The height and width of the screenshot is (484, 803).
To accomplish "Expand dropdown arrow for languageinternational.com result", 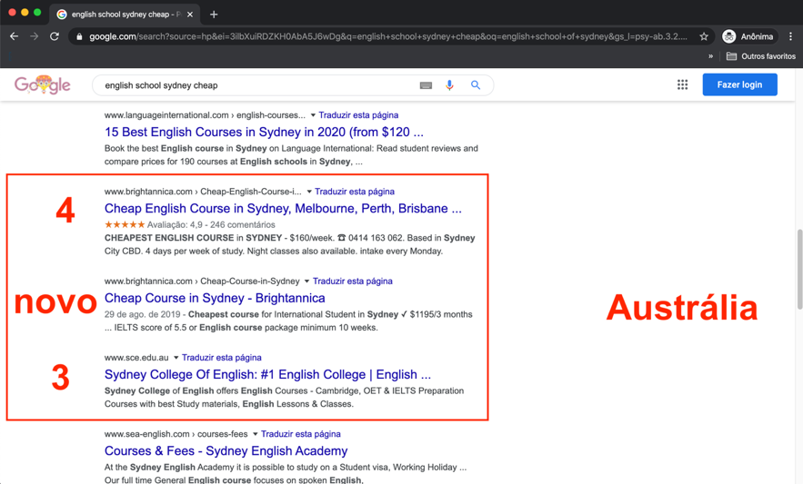I will click(x=313, y=115).
